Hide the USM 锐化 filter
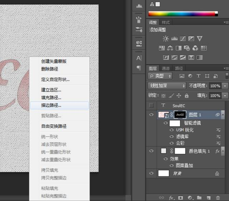Screen dimensions: 229x201 click(x=172, y=130)
